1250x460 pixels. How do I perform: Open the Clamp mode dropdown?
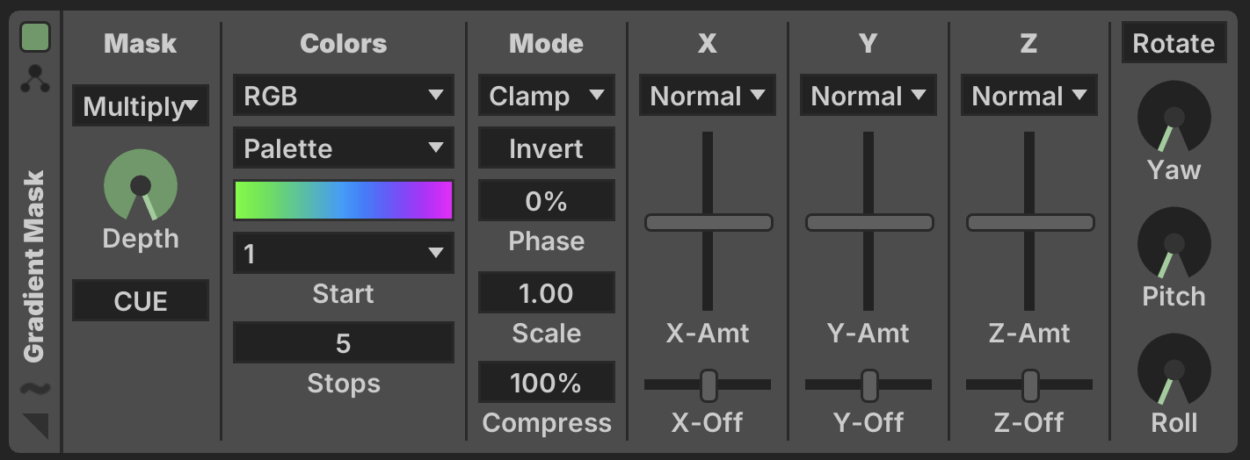click(546, 96)
